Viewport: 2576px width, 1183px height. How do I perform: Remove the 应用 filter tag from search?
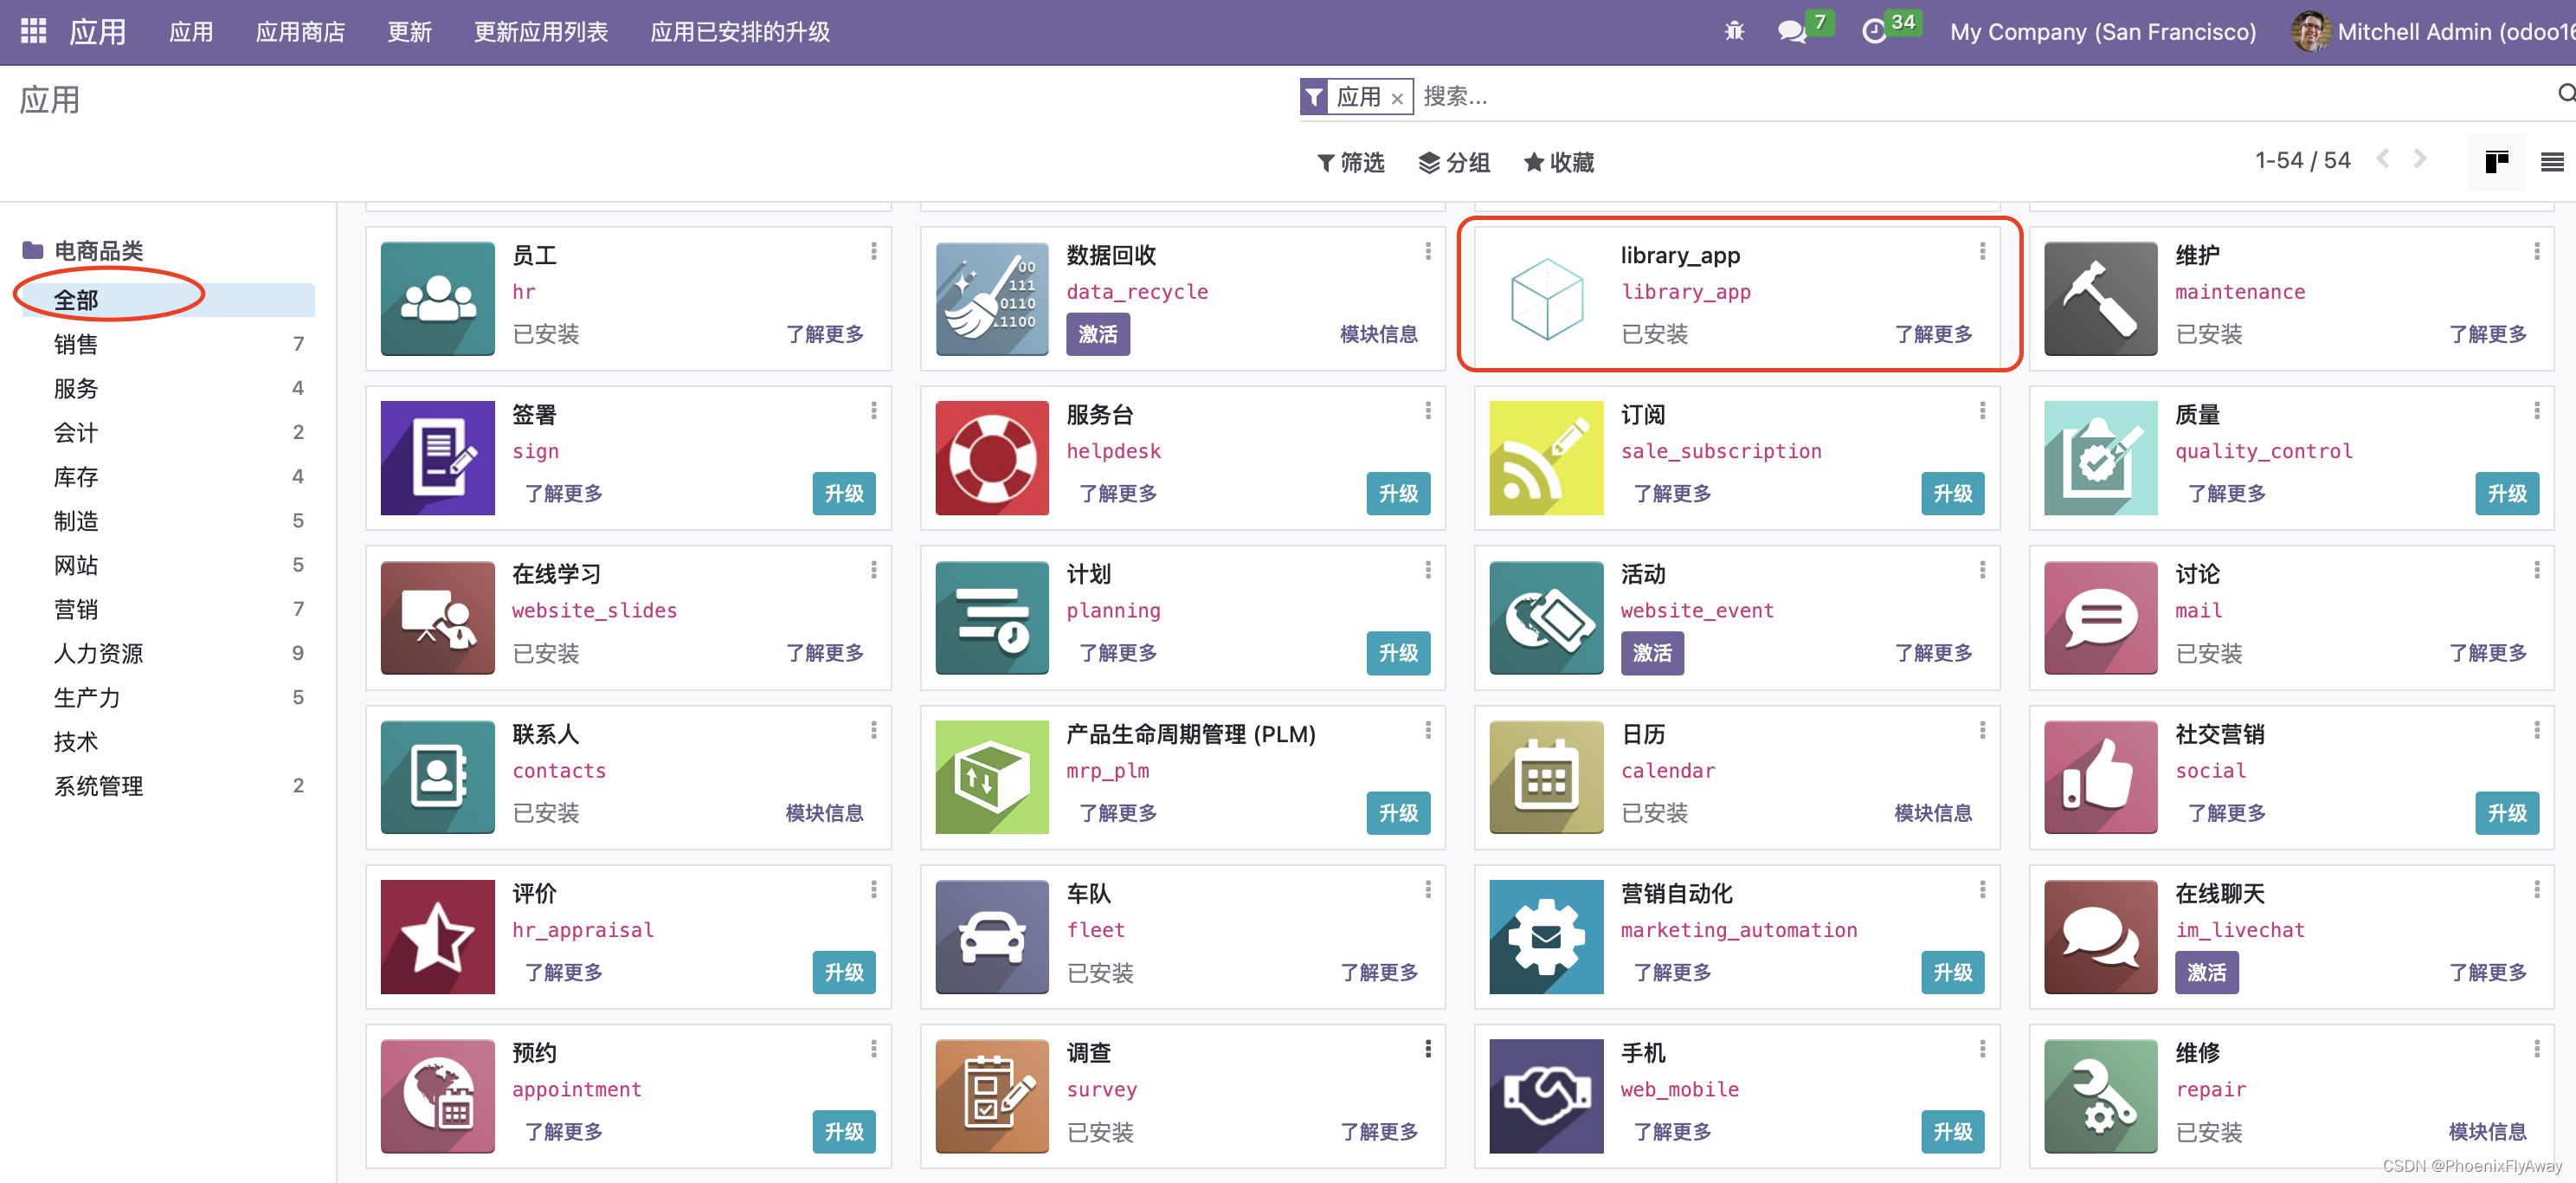[1397, 98]
